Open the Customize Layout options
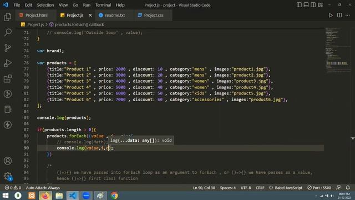The height and width of the screenshot is (200, 355). 321,5
